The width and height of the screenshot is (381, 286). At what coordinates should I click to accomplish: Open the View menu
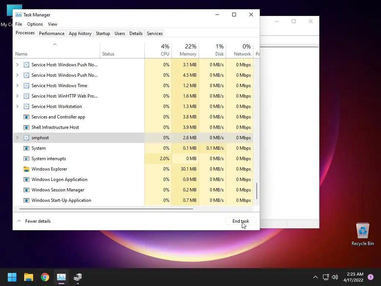(52, 24)
